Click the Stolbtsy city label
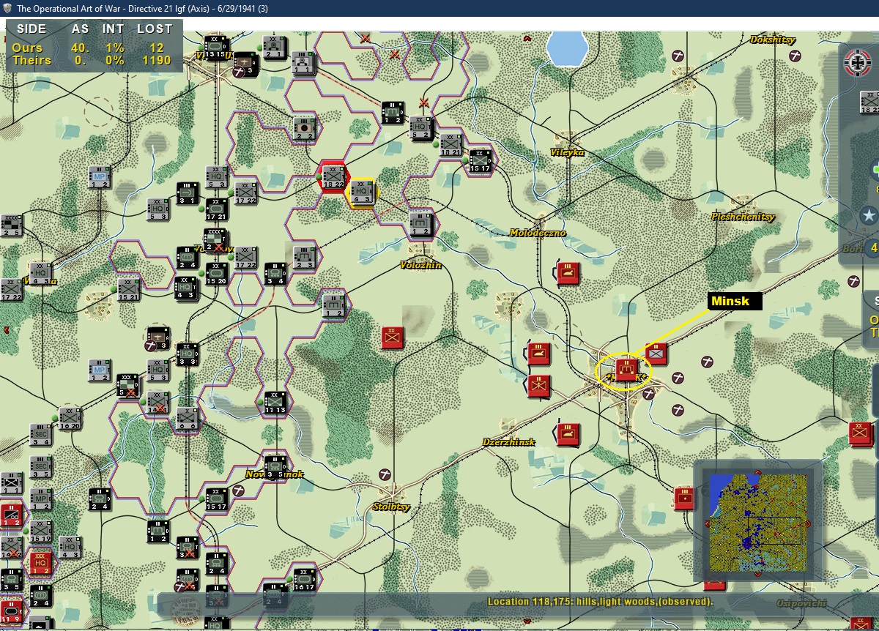879x631 pixels. point(392,507)
